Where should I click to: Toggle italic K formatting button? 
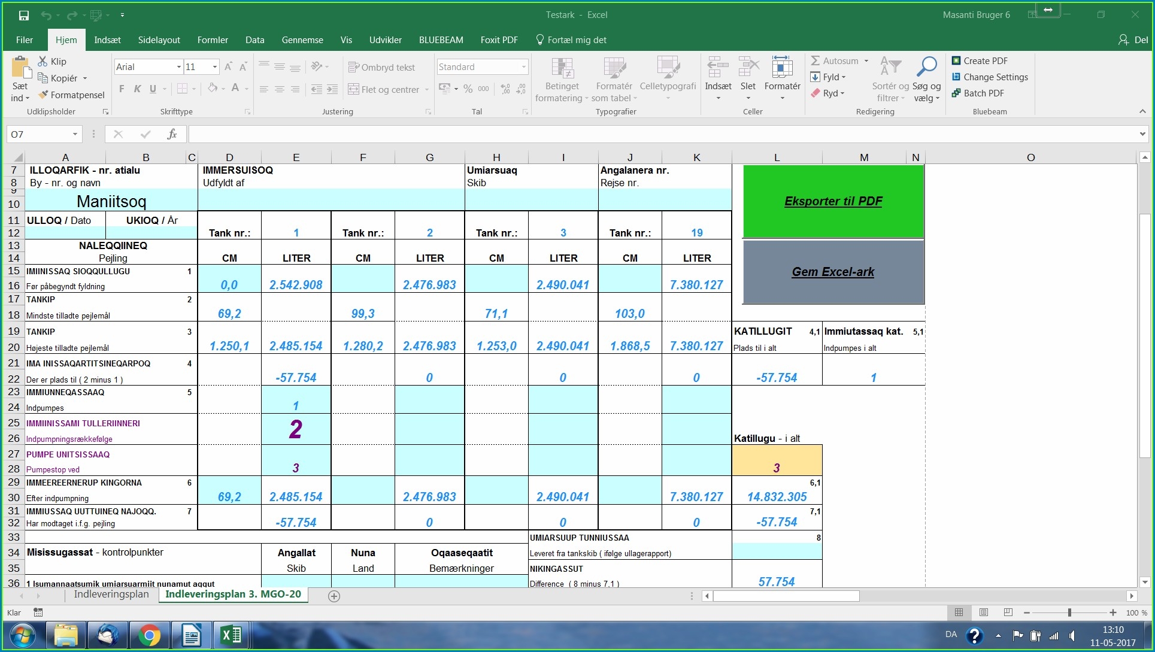pyautogui.click(x=137, y=89)
